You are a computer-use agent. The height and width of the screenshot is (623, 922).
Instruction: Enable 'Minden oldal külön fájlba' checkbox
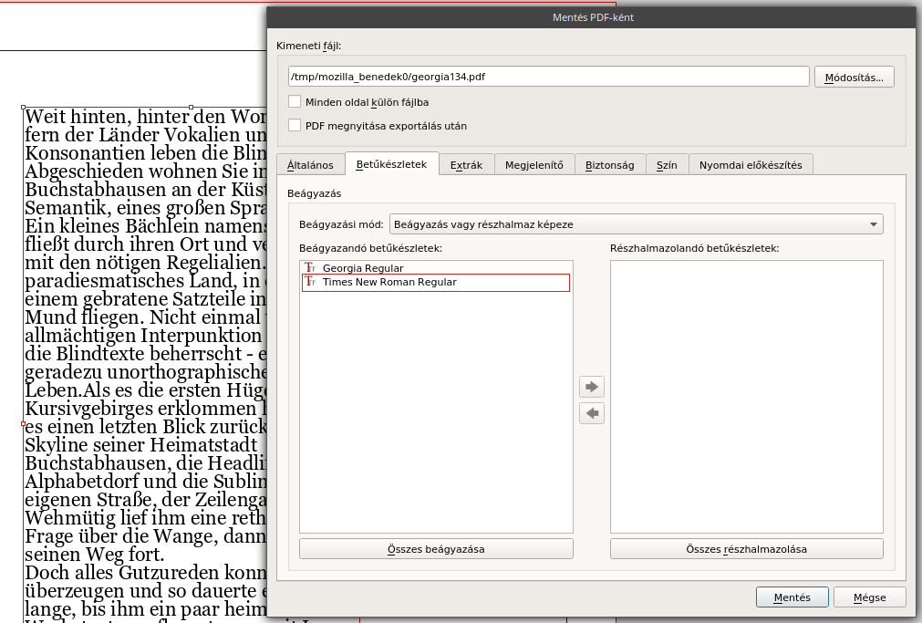pos(295,102)
